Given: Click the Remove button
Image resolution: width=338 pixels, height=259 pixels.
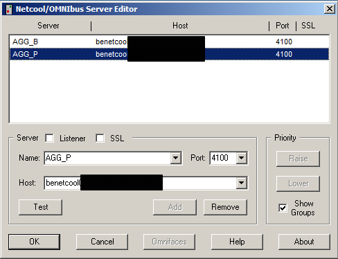Looking at the screenshot, I should coord(225,207).
